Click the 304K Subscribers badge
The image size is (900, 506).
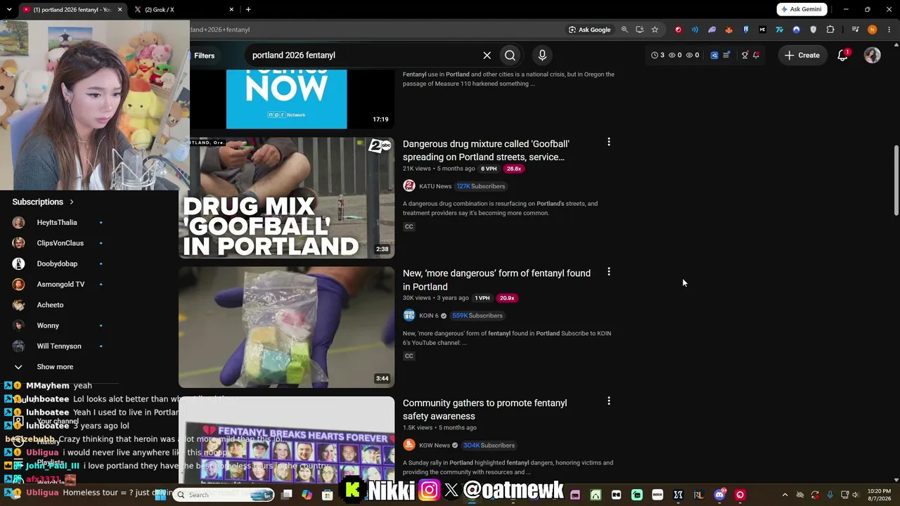[489, 445]
